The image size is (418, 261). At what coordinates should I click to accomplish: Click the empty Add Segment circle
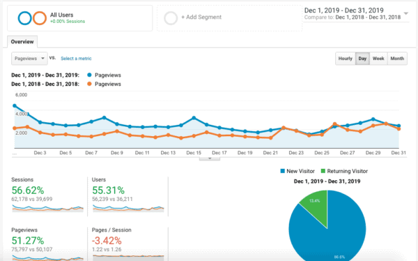pos(171,18)
